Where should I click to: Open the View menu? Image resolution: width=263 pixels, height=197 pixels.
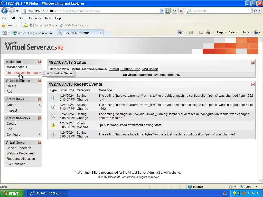pyautogui.click(x=22, y=18)
